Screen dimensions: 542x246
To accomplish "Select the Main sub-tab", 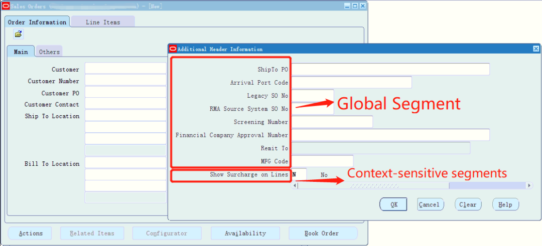I will (21, 52).
